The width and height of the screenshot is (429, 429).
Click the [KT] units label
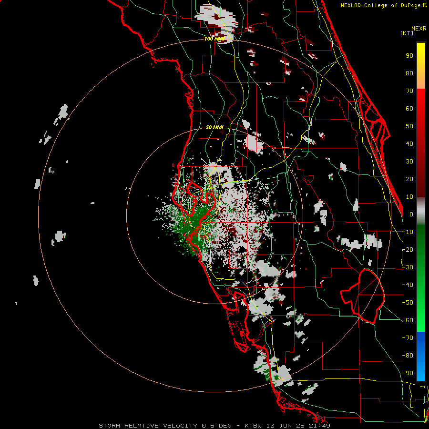tap(407, 33)
